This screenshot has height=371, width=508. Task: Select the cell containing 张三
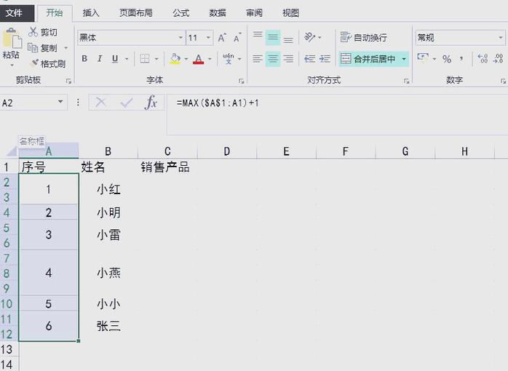pos(108,326)
